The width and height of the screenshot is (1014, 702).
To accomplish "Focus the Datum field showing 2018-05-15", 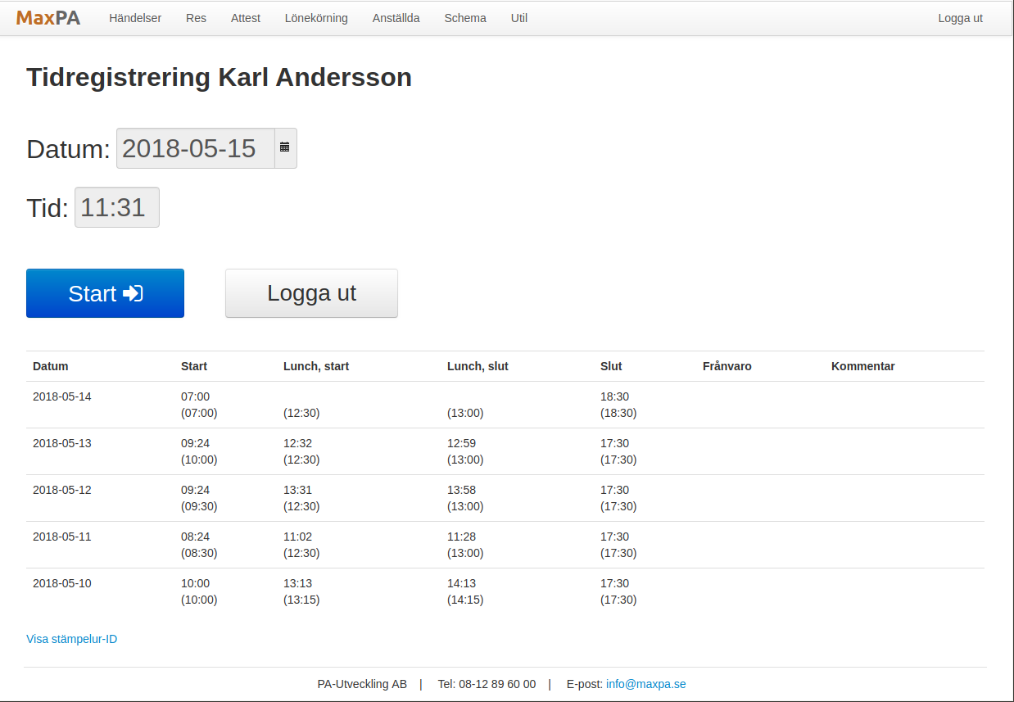I will [196, 148].
